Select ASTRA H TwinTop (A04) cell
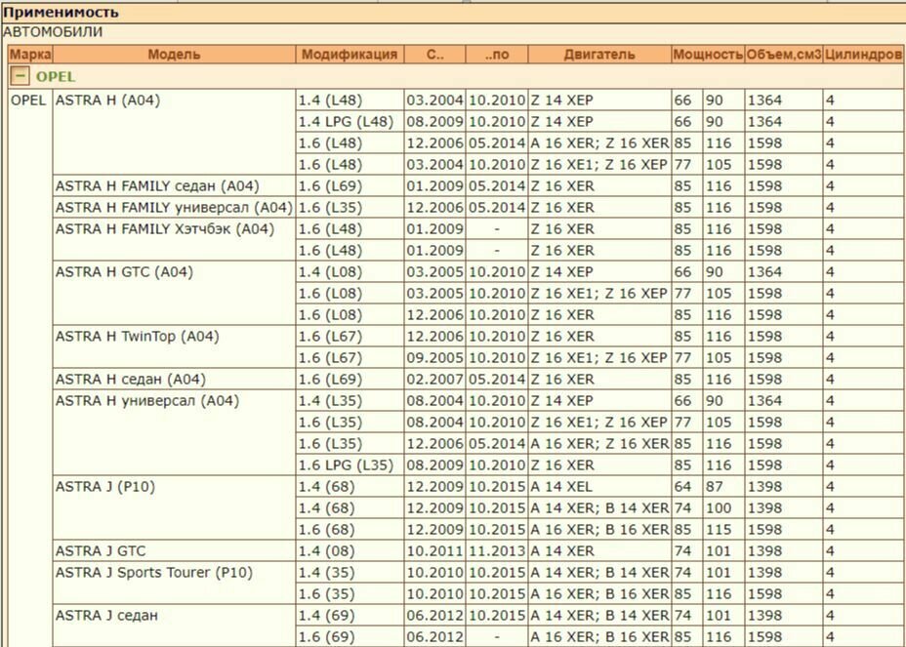The height and width of the screenshot is (647, 906). click(174, 347)
